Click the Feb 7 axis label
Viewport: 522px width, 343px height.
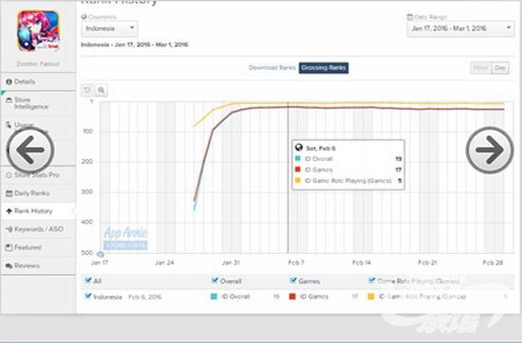tap(296, 262)
